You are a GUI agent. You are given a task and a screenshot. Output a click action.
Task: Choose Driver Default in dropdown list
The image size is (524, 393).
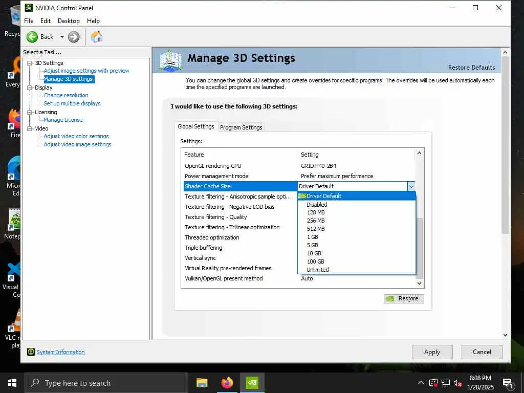coord(356,196)
